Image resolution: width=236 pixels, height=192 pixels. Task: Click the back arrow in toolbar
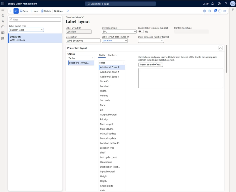(x=11, y=11)
